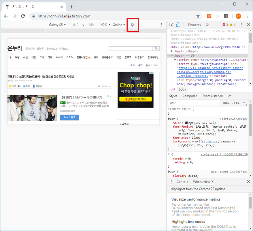Viewport: 253px width, 231px height.
Task: Click the Chop-chop advertisement banner
Action: click(x=136, y=90)
